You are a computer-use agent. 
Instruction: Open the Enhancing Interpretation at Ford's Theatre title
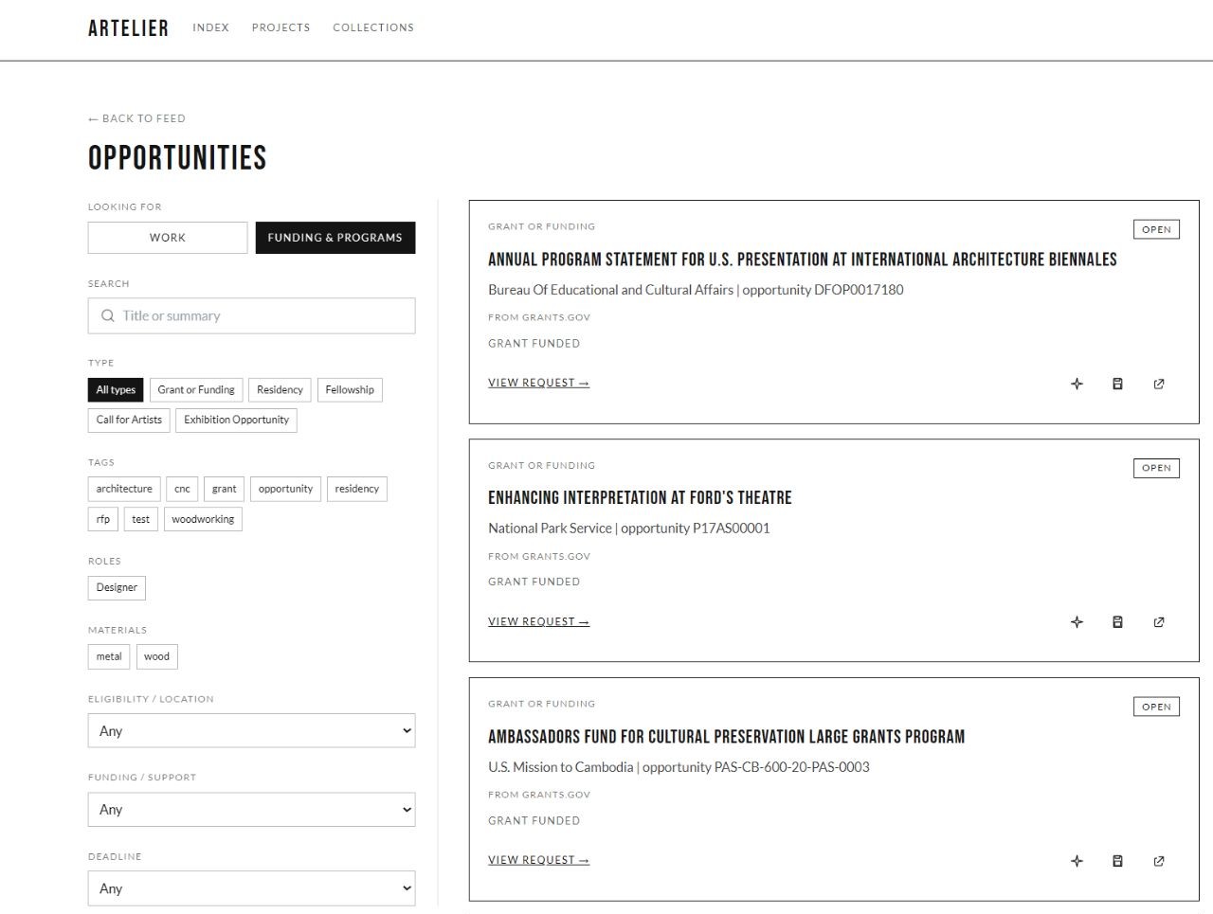pos(640,498)
